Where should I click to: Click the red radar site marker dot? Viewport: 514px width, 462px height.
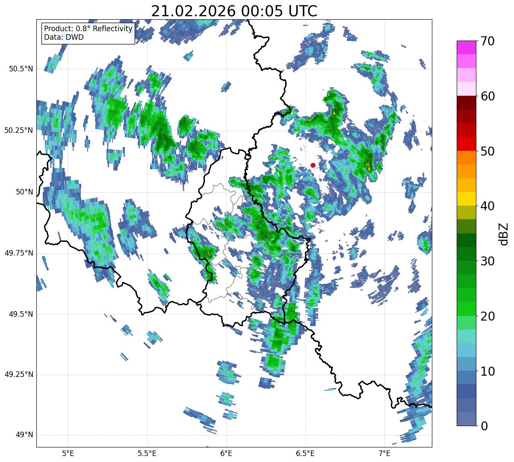(x=313, y=165)
